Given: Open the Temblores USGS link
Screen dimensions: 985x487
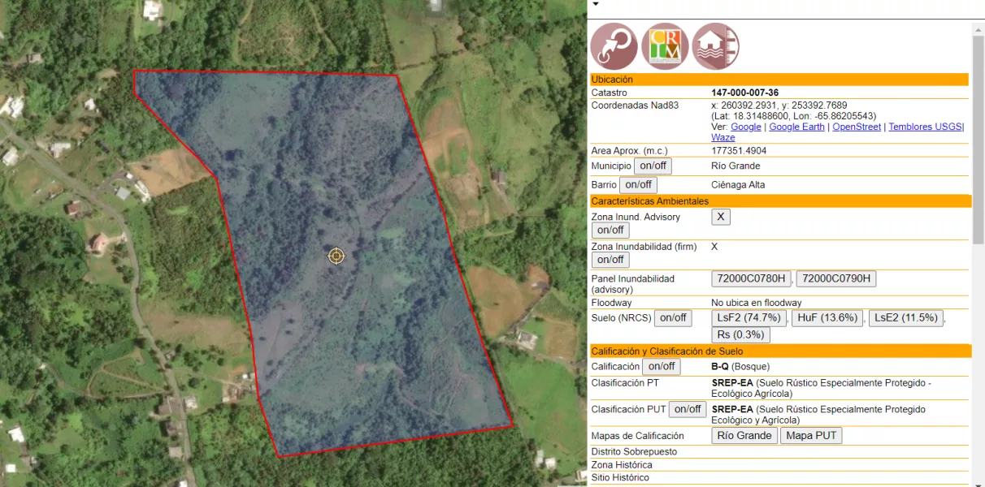Looking at the screenshot, I should (x=925, y=127).
